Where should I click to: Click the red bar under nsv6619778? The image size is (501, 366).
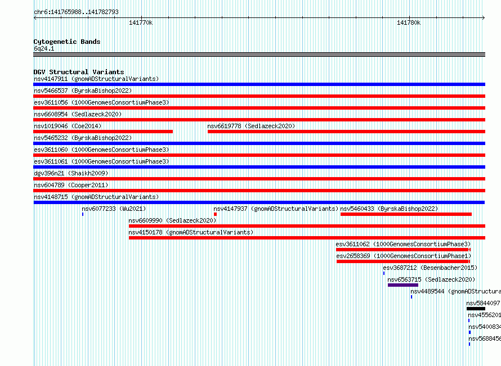point(346,132)
